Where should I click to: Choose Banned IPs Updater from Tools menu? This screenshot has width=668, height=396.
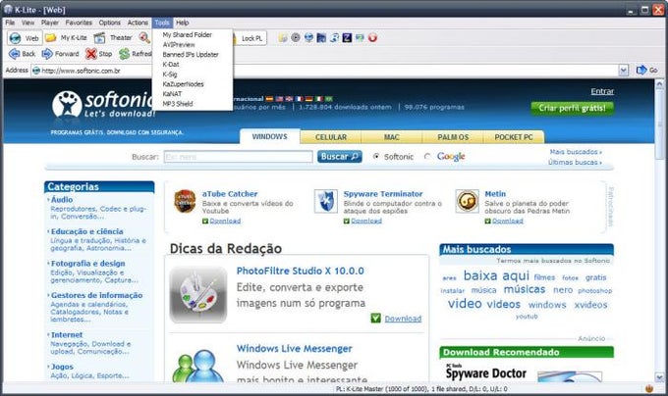(x=193, y=54)
